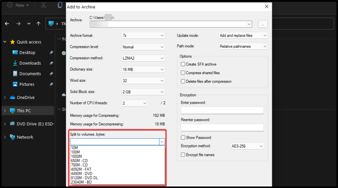Choose 4480M - DVD from the list
This screenshot has height=188, width=338.
pos(81,173)
